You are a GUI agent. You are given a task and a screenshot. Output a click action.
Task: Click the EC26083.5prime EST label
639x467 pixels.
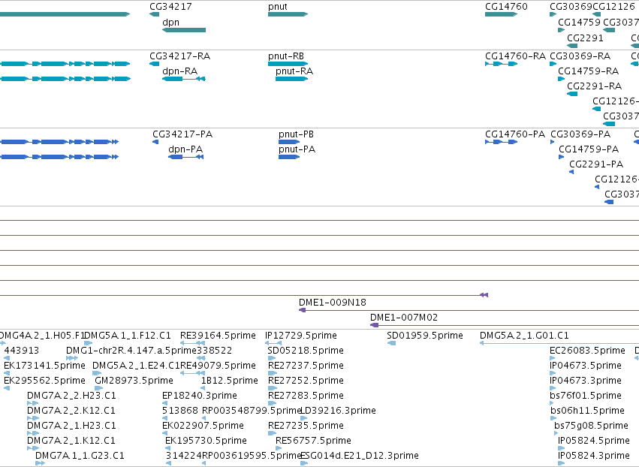click(588, 351)
